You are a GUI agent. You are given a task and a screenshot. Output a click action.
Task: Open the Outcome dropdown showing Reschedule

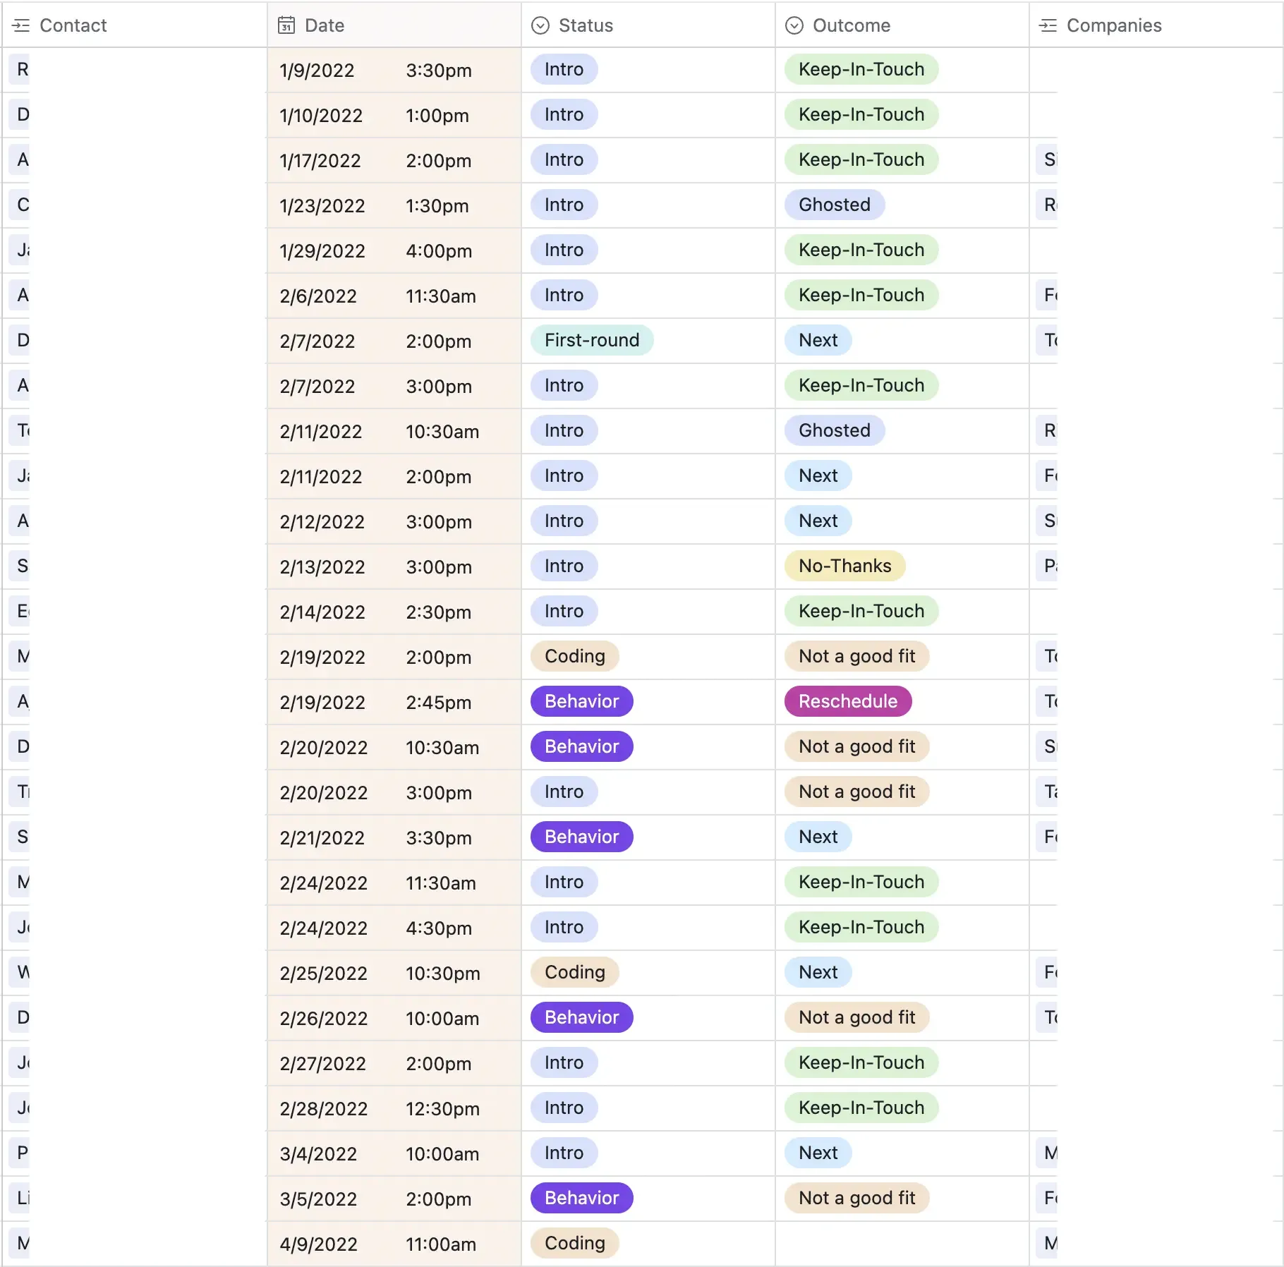(x=847, y=701)
